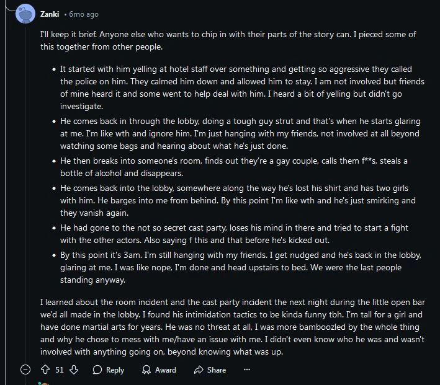Viewport: 440px width, 385px height.
Task: Downvote Zanki's comment
Action: pos(74,370)
